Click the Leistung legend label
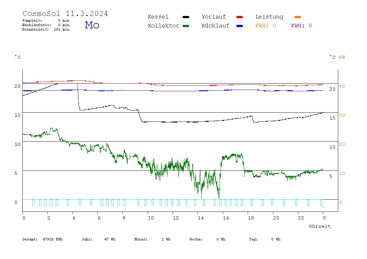This screenshot has width=367, height=259. click(269, 17)
